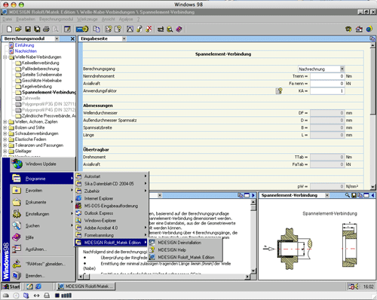Viewport: 377px width, 300px height.
Task: Open the Favoriten submenu
Action: tap(43, 191)
